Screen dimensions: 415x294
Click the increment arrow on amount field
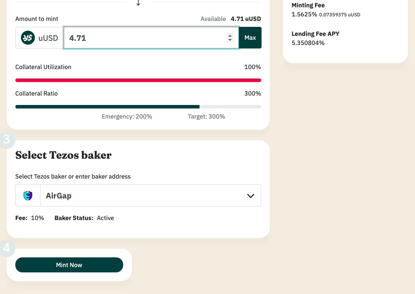230,36
